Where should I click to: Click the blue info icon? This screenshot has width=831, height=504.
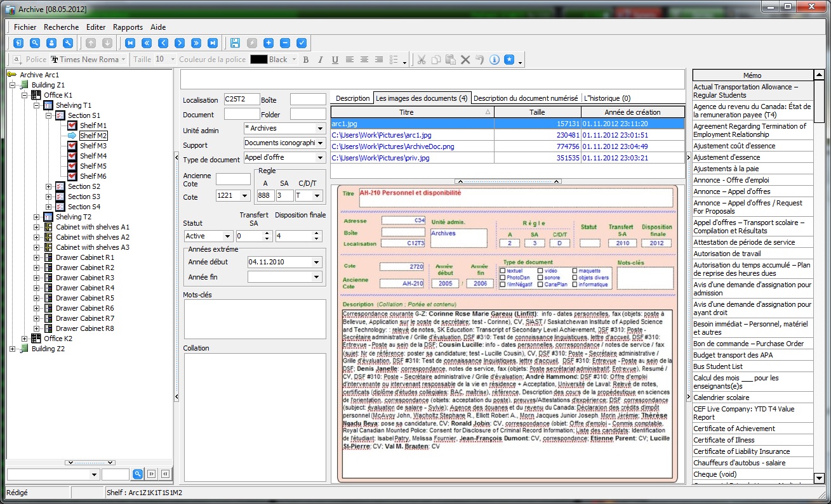(495, 60)
